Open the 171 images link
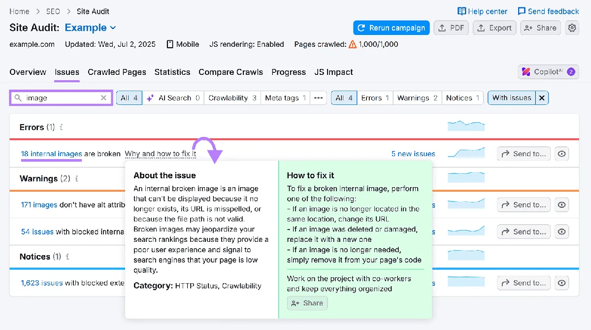This screenshot has width=591, height=330. pyautogui.click(x=39, y=205)
